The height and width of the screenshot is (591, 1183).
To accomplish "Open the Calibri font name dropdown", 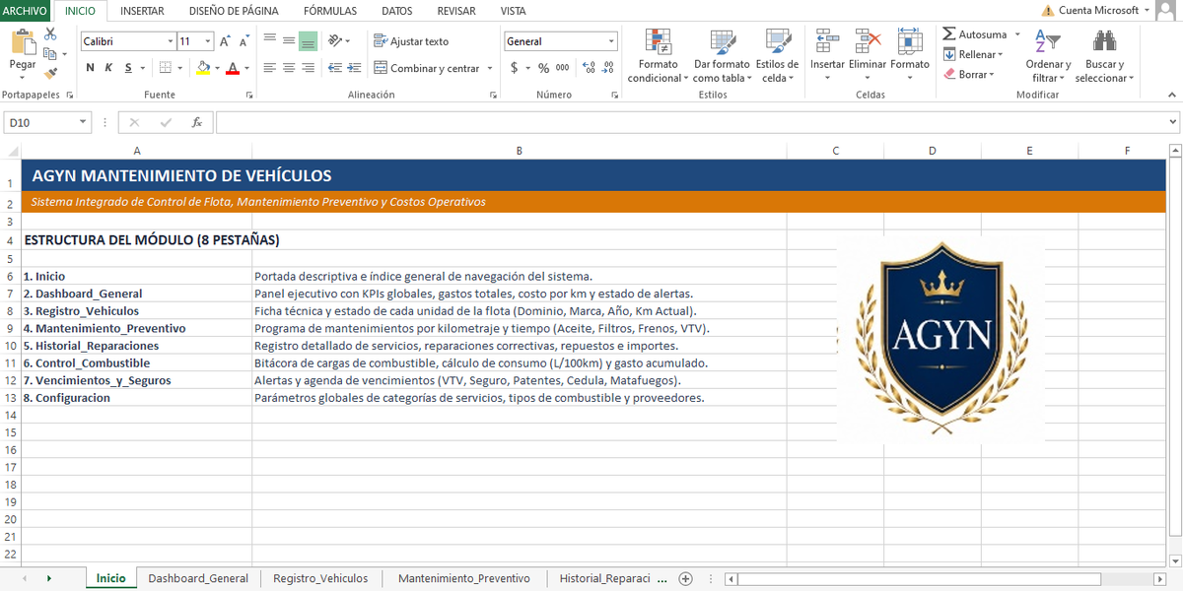I will point(169,41).
